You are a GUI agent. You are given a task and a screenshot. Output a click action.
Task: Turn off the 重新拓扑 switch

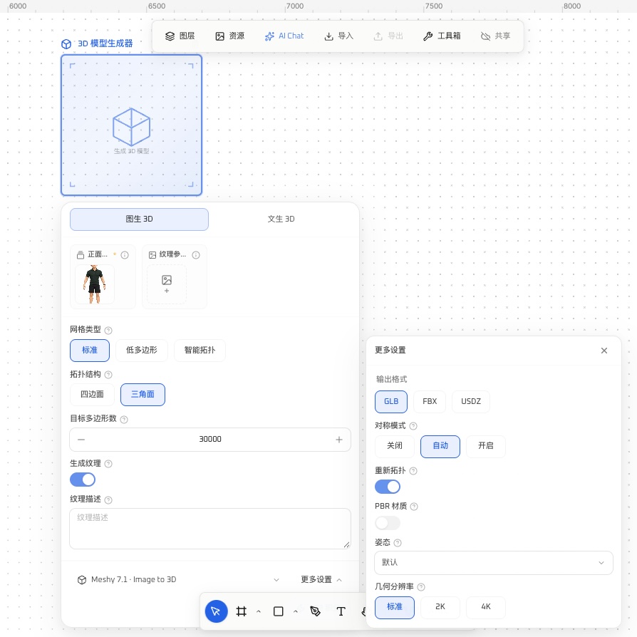(x=388, y=487)
